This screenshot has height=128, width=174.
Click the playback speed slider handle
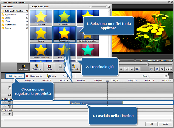(135, 61)
